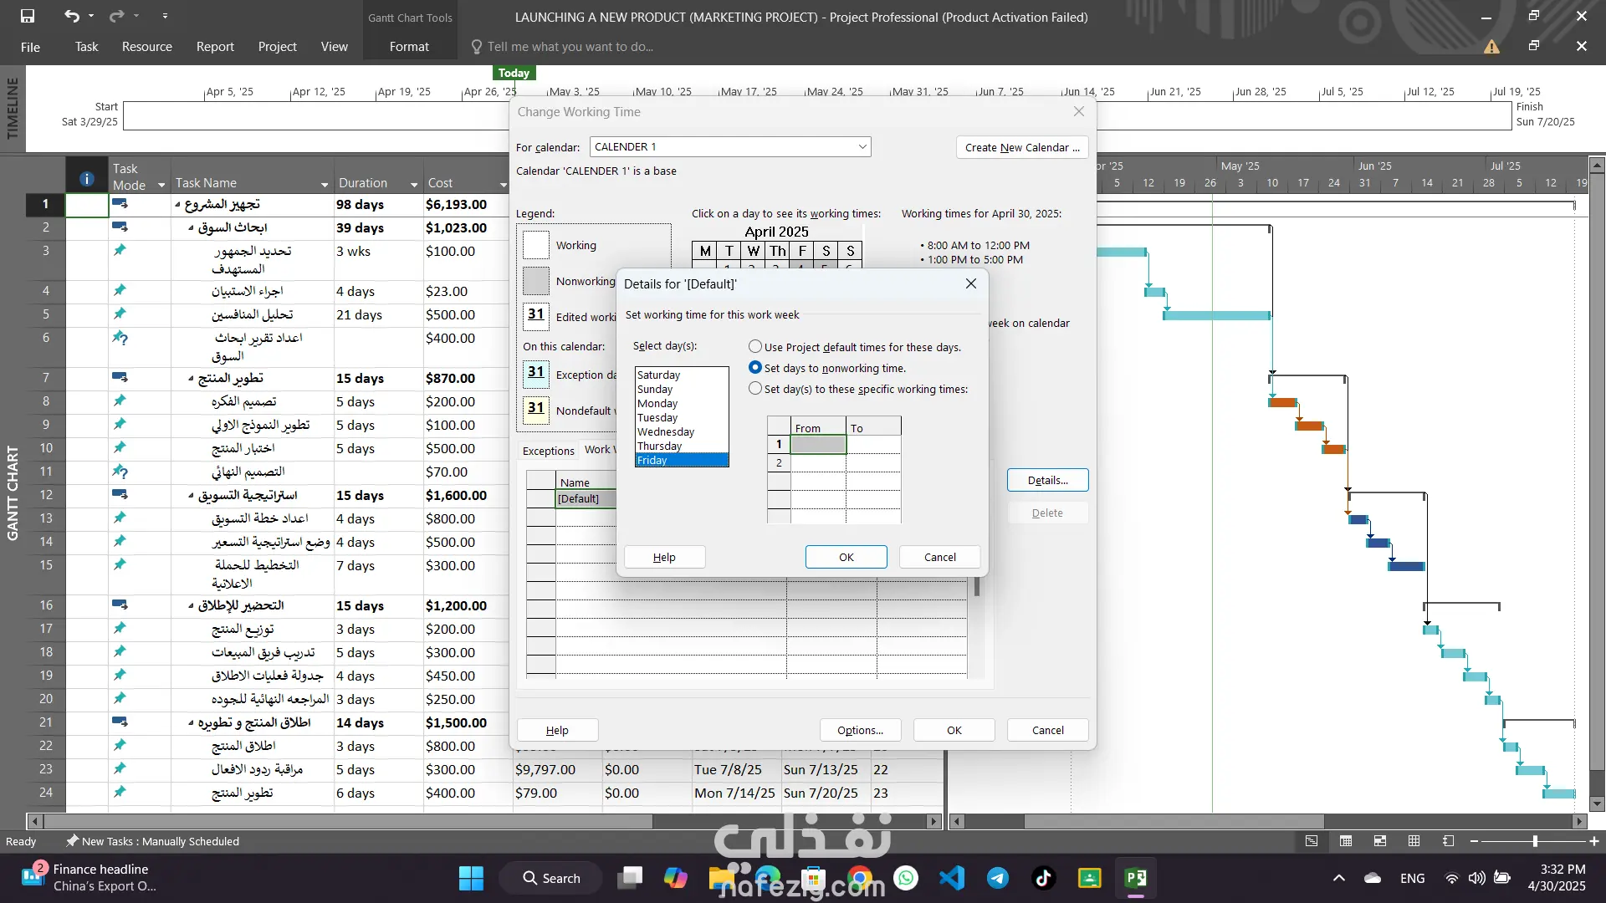
Task: Click the Undo arrow icon
Action: 71,16
